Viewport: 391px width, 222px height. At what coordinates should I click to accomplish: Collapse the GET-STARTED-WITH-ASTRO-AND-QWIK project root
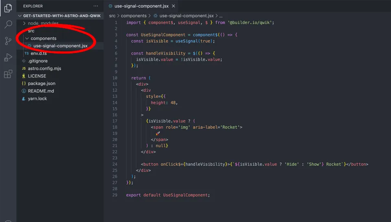60,16
